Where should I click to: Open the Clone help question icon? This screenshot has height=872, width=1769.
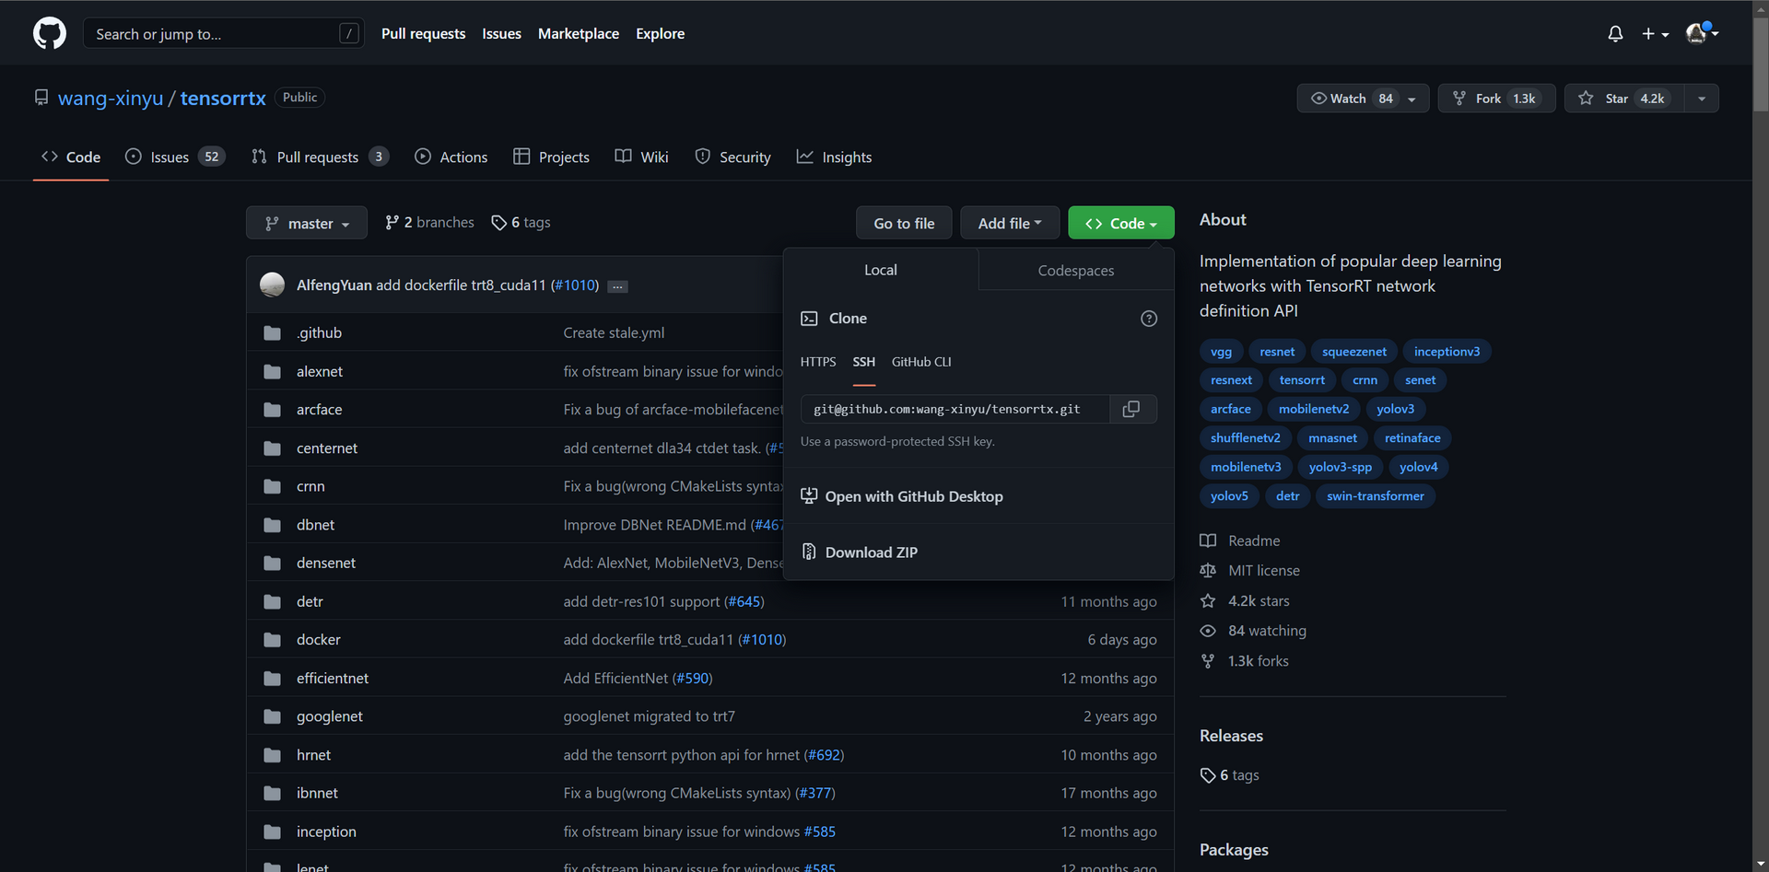pyautogui.click(x=1149, y=319)
